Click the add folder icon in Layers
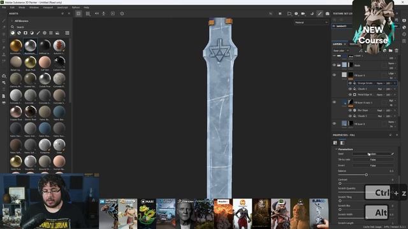This screenshot has height=229, width=408. click(x=391, y=51)
